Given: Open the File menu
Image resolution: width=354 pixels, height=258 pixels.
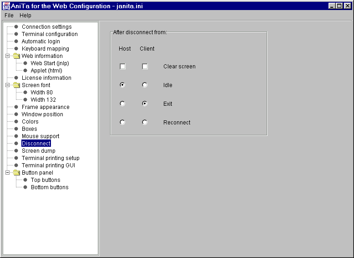Looking at the screenshot, I should coord(9,15).
